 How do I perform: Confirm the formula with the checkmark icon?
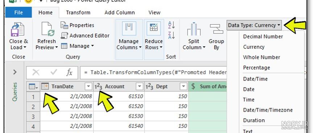tap(54, 72)
